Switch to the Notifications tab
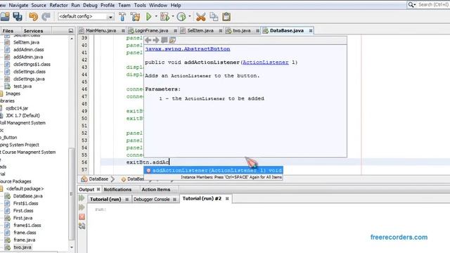The image size is (450, 253). pyautogui.click(x=117, y=189)
